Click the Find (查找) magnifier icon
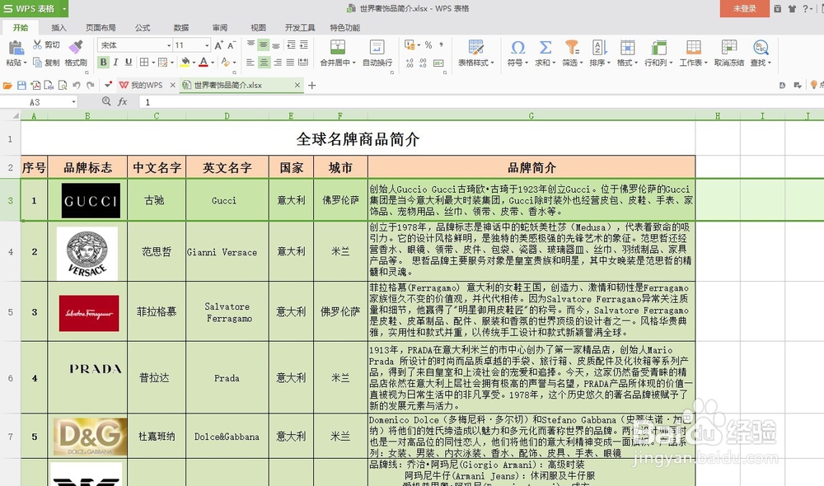 coord(761,47)
